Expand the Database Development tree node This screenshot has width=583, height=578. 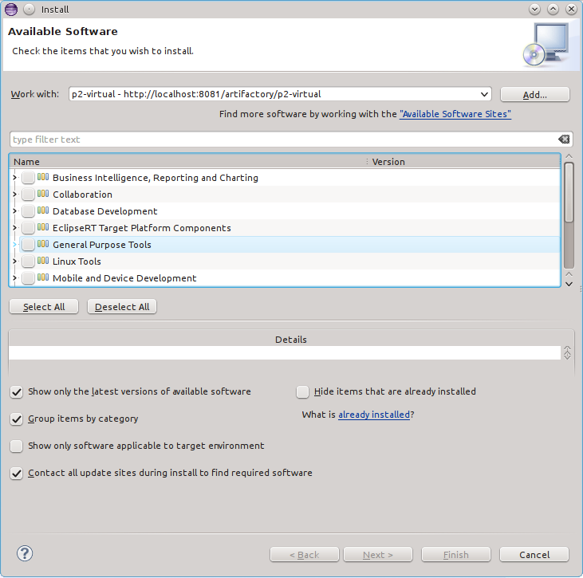[14, 211]
